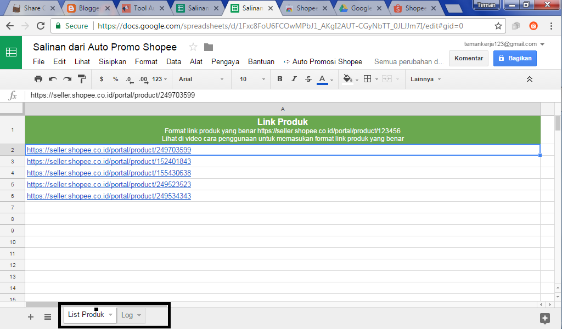562x329 pixels.
Task: Open the Google Sheets home icon
Action: tap(11, 52)
